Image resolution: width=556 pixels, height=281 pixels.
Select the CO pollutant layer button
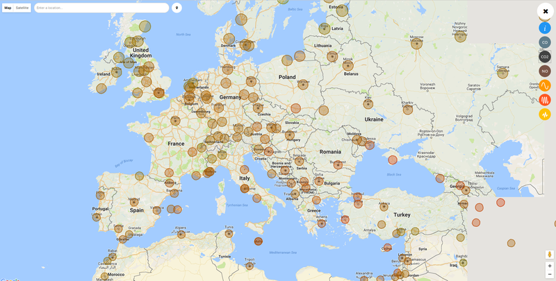tap(545, 42)
